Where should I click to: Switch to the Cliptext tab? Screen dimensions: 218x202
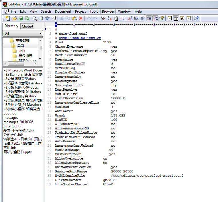click(28, 26)
